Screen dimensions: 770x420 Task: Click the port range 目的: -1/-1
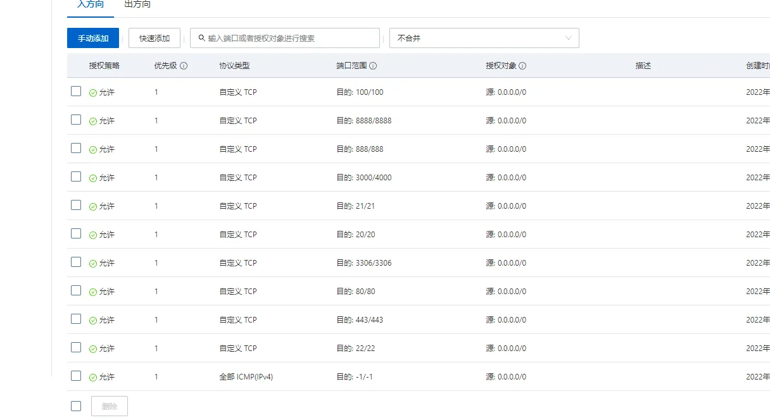click(x=353, y=377)
